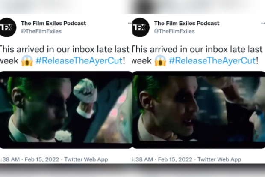This screenshot has height=177, width=265.
Task: Click the Feb 15, 2022 date on right
Action: [175, 159]
